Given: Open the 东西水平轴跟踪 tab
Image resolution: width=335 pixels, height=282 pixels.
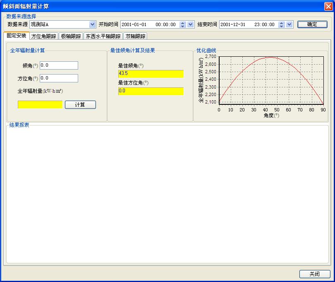Looking at the screenshot, I should click(103, 36).
